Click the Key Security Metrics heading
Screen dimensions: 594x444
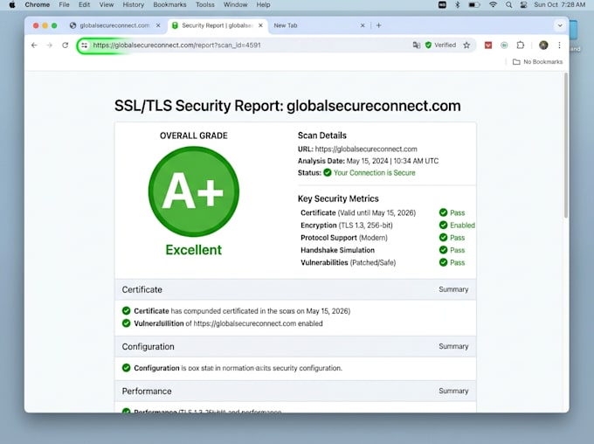(x=338, y=198)
